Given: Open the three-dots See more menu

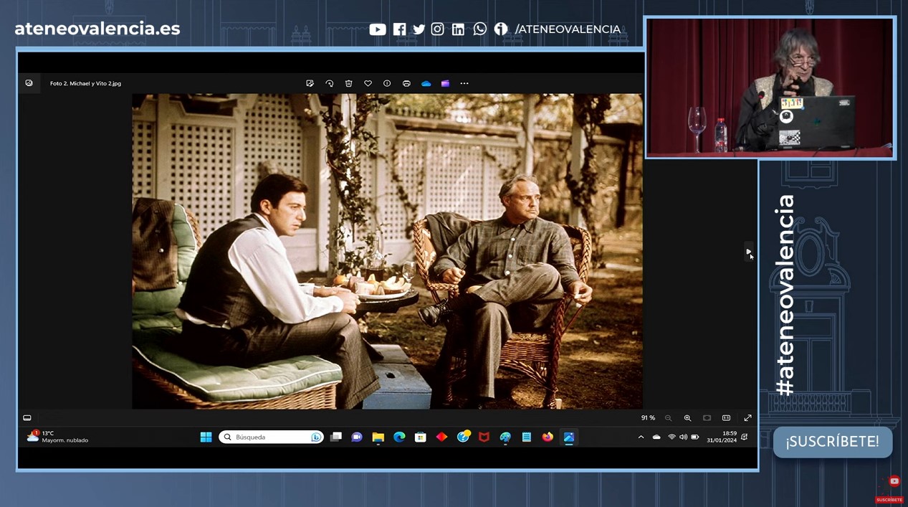Looking at the screenshot, I should pyautogui.click(x=464, y=83).
